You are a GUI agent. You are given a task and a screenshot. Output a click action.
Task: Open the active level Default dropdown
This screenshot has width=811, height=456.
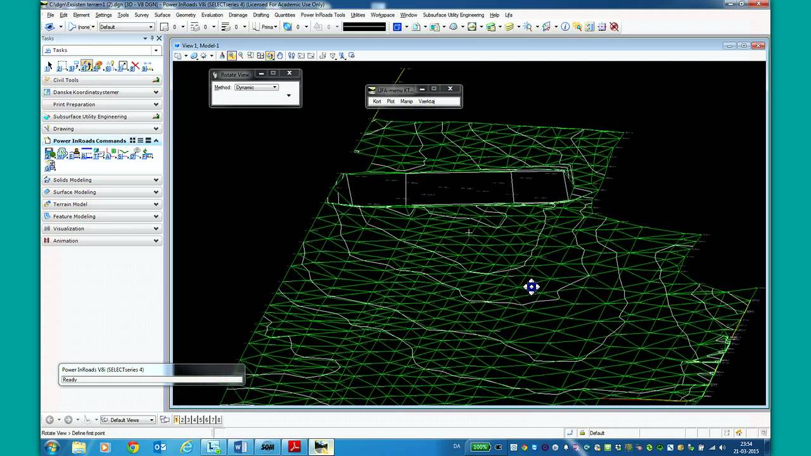coord(126,27)
